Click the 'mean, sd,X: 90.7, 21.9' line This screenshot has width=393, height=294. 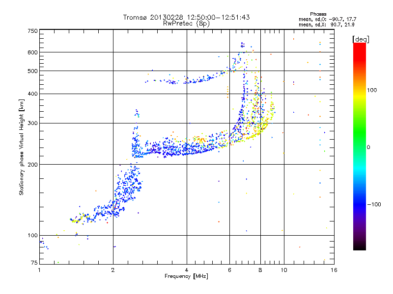[x=326, y=24]
